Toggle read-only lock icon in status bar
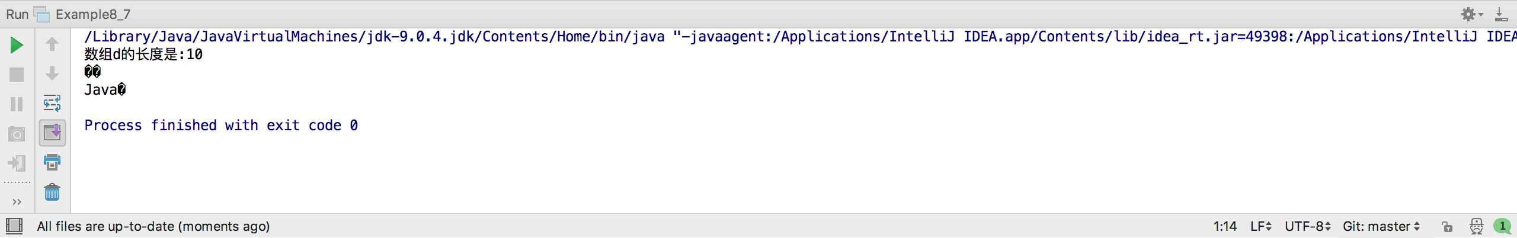1517x238 pixels. (x=1447, y=227)
